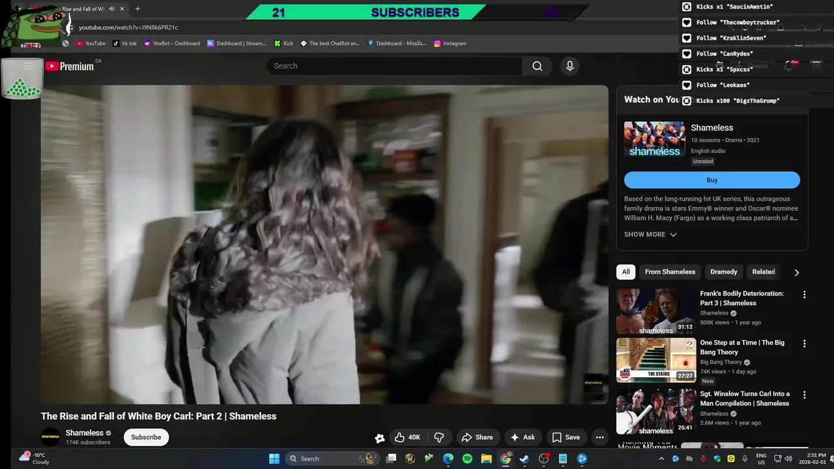
Task: Open options for One Step at a Time video
Action: 804,343
